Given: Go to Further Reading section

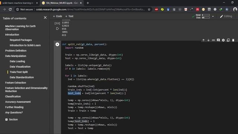Looking at the screenshot, I should (x=14, y=107).
